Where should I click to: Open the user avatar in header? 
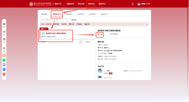(139, 4)
